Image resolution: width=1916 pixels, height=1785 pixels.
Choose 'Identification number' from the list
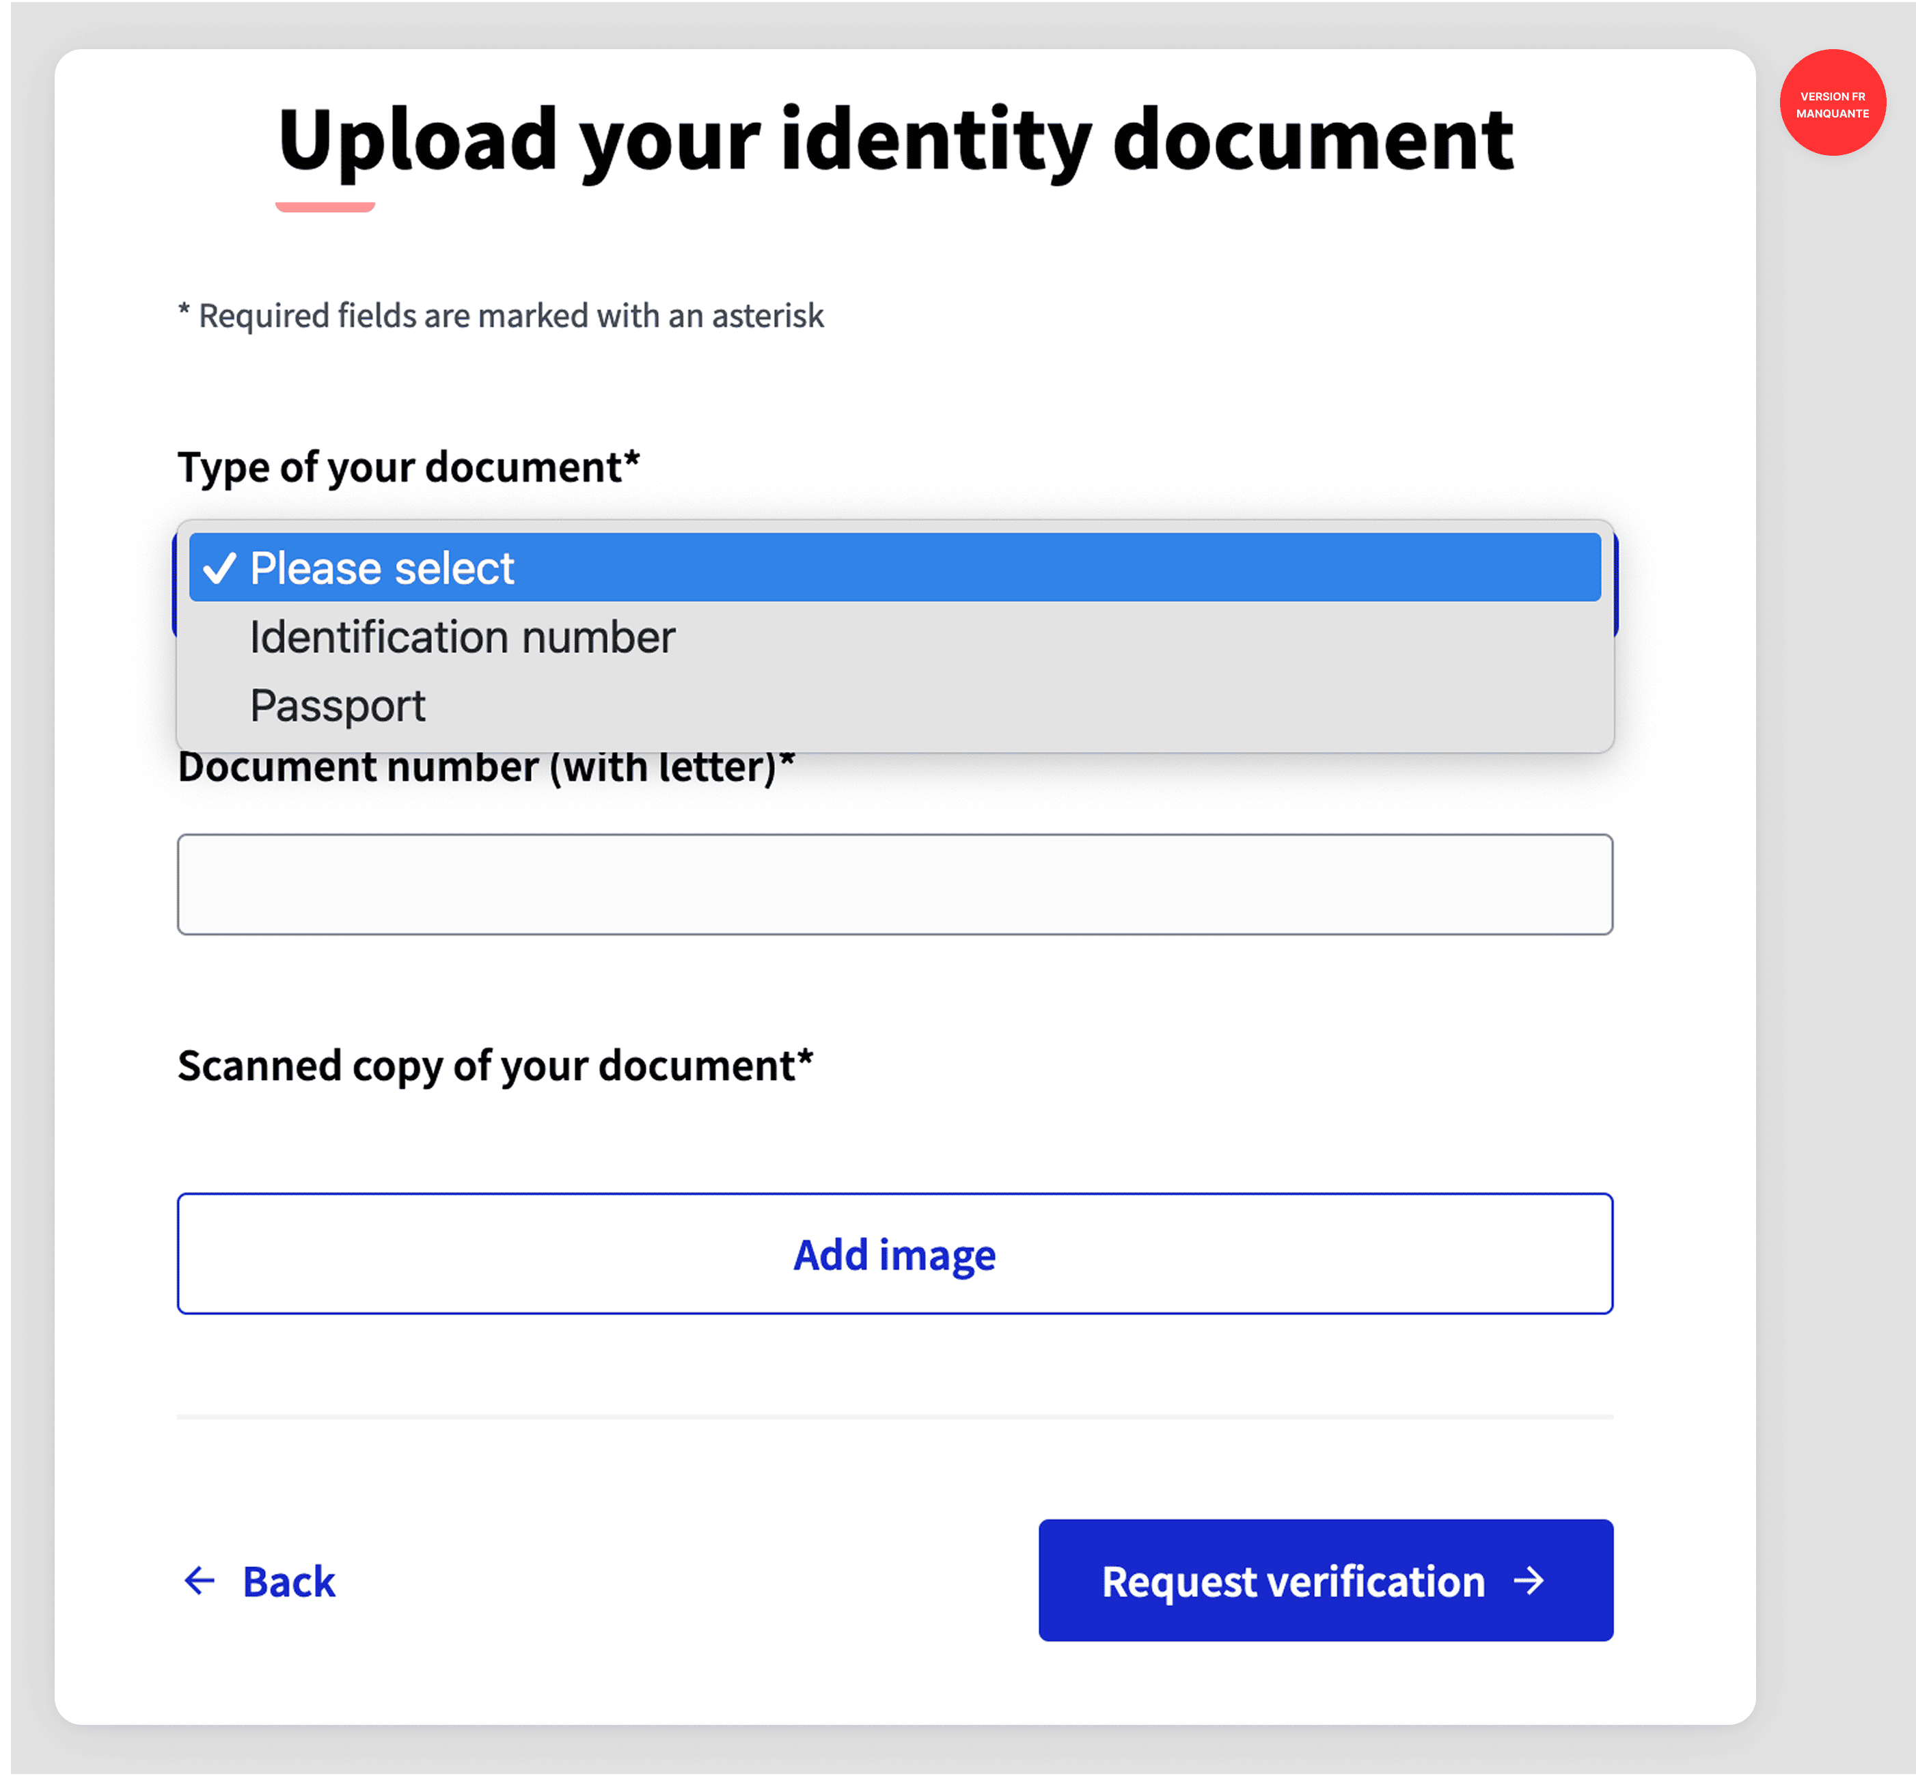click(894, 637)
